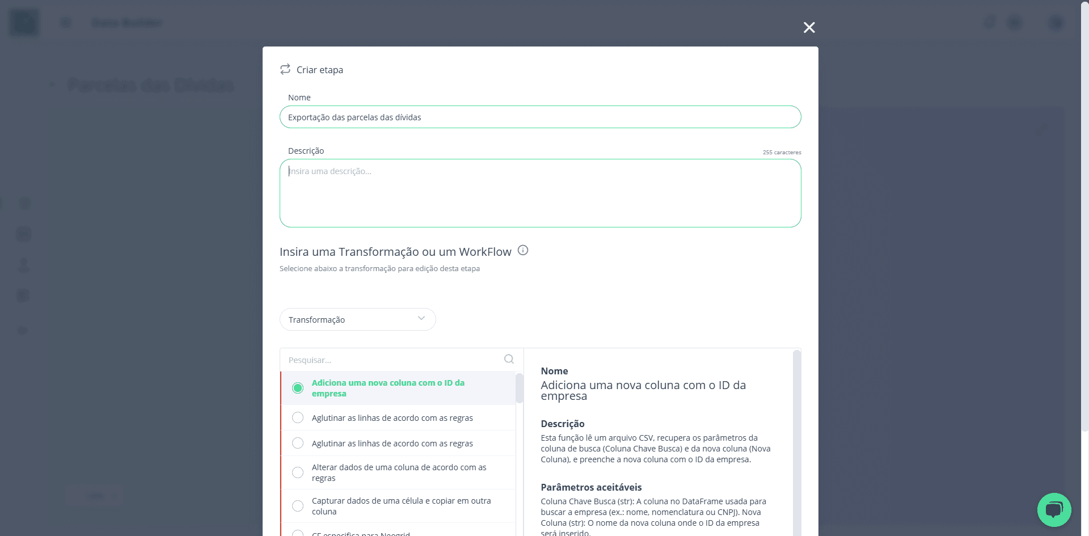Image resolution: width=1089 pixels, height=536 pixels.
Task: Select 'Adiciona uma nova coluna com o ID' radio
Action: click(298, 388)
